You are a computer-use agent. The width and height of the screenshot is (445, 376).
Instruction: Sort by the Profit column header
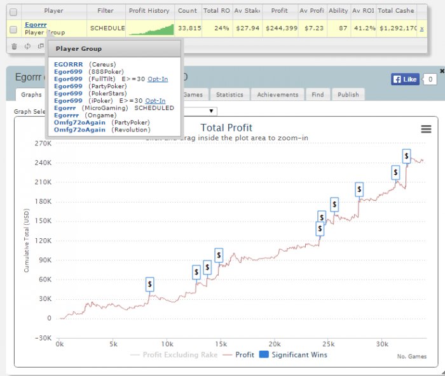tap(280, 11)
